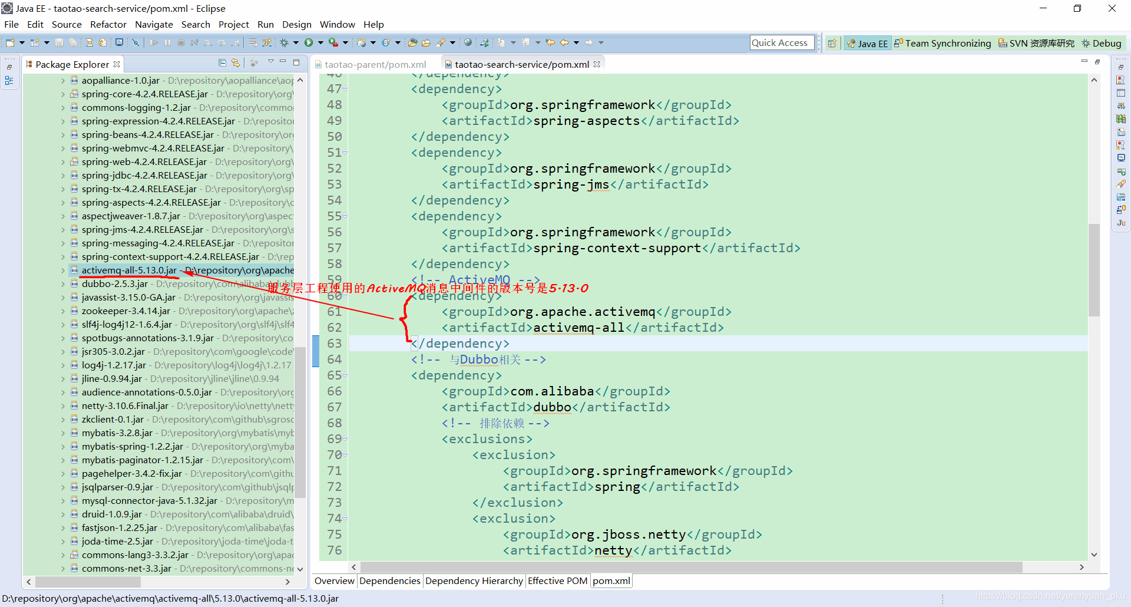Click the Open Perspective icon
Viewport: 1131px width, 607px height.
tap(832, 43)
